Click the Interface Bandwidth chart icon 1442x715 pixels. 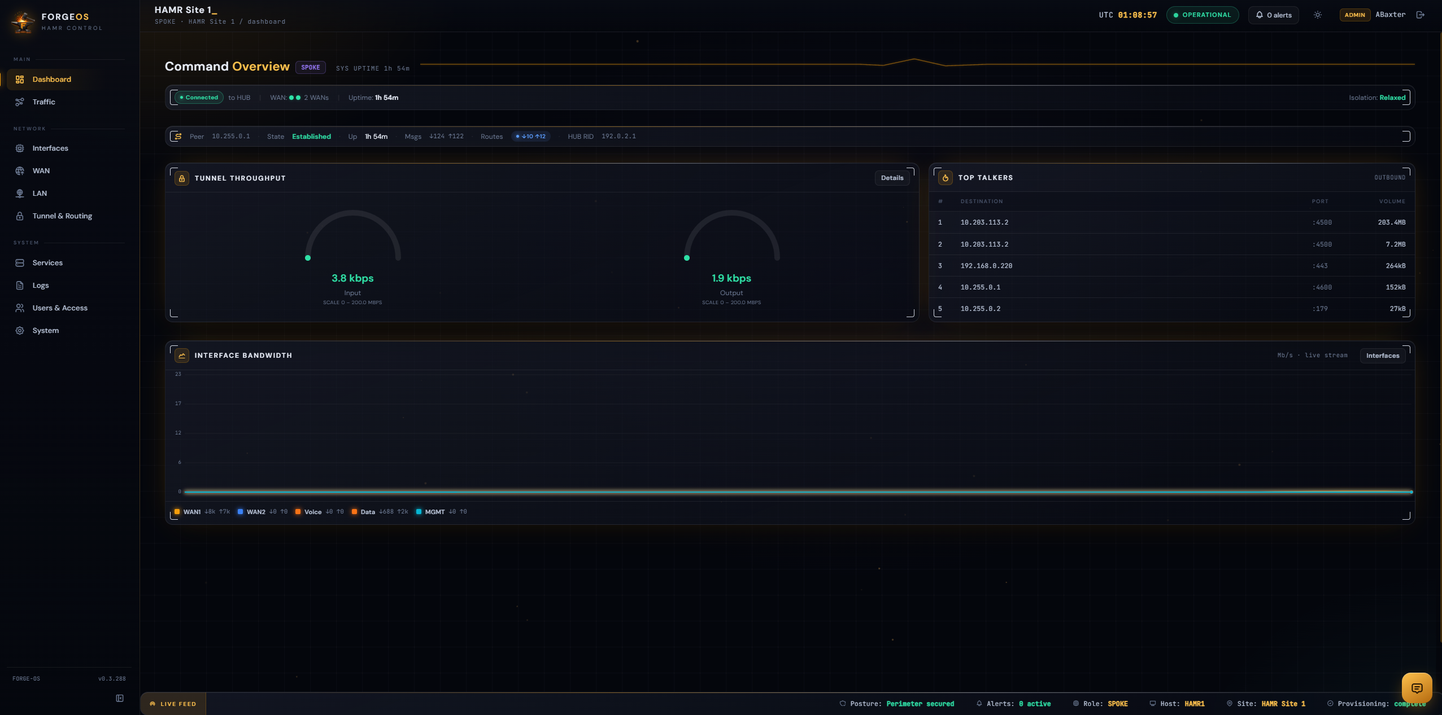[x=182, y=356]
